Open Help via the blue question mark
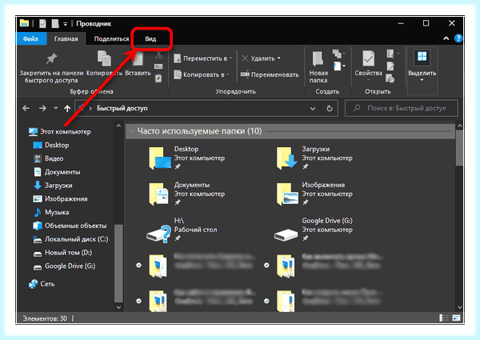Image resolution: width=480 pixels, height=340 pixels. pos(458,38)
